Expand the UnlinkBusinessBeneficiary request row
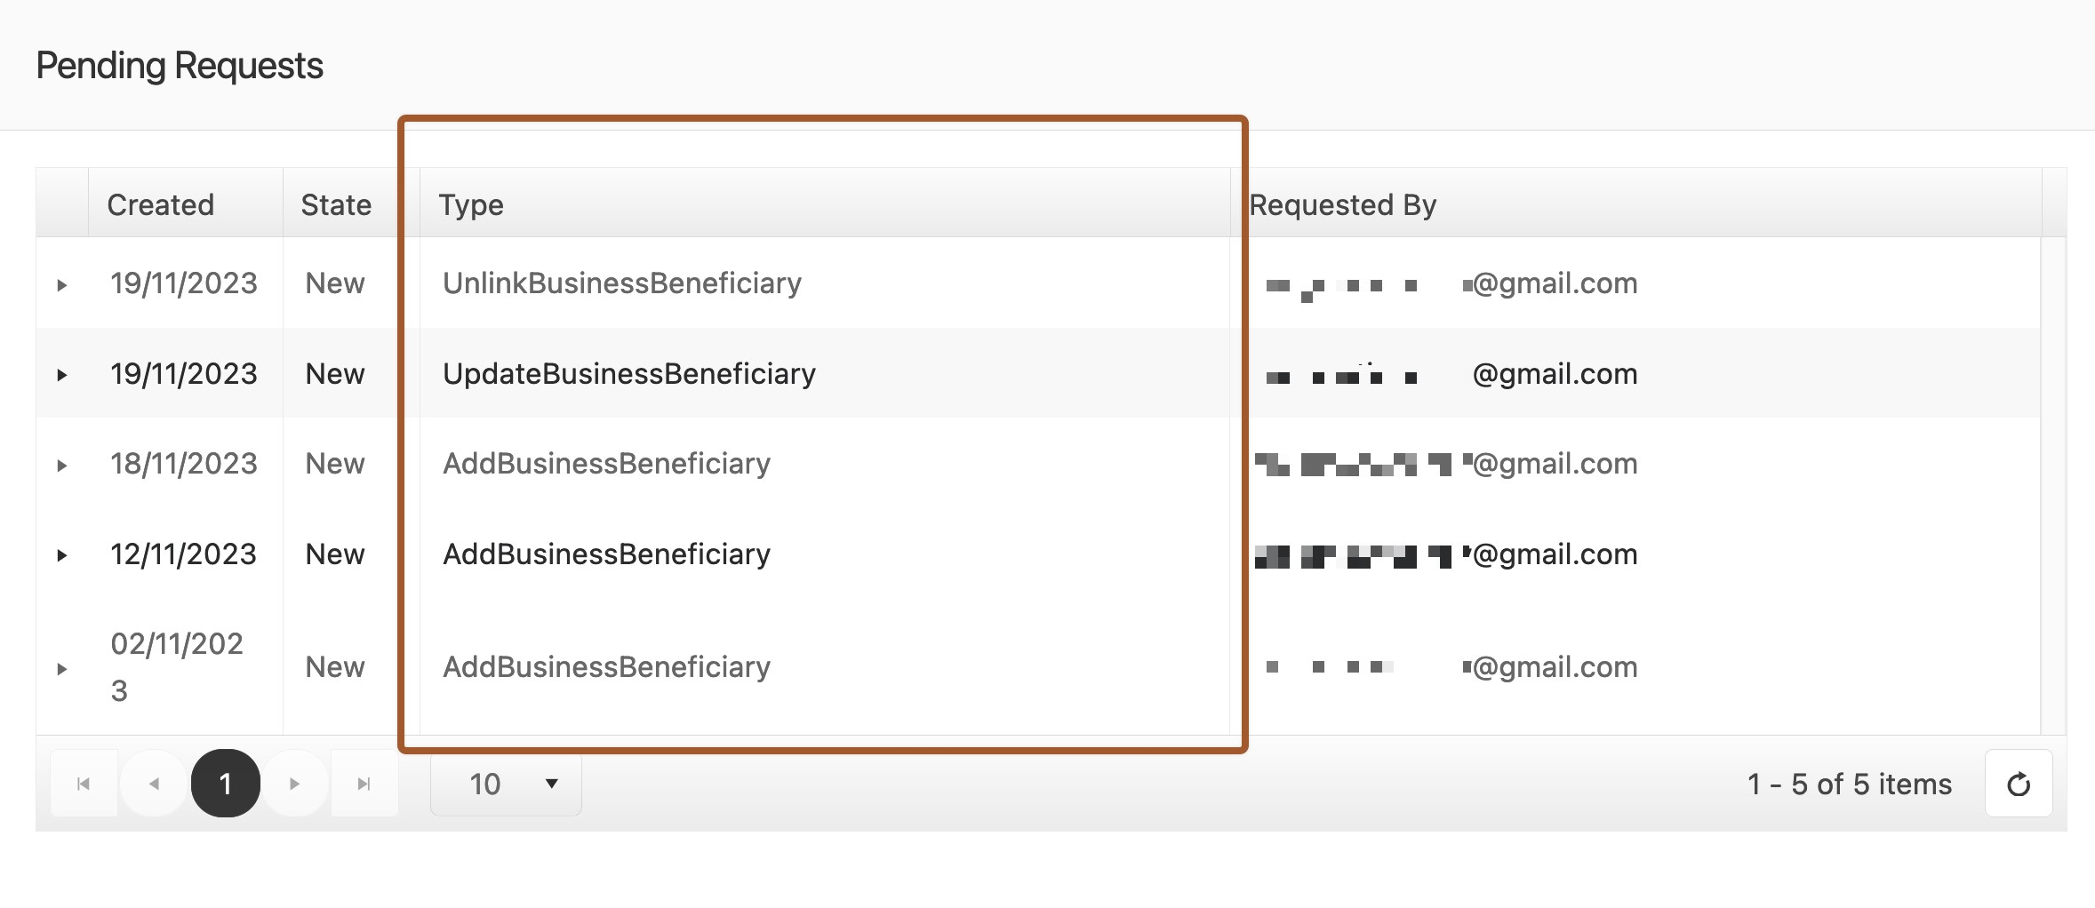The height and width of the screenshot is (908, 2095). coord(62,285)
